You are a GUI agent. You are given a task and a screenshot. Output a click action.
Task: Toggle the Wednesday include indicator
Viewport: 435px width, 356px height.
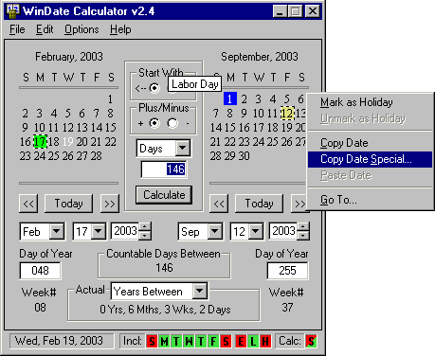point(189,341)
